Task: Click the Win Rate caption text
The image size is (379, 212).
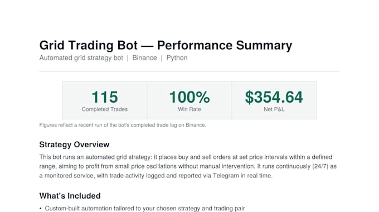Action: coord(189,109)
